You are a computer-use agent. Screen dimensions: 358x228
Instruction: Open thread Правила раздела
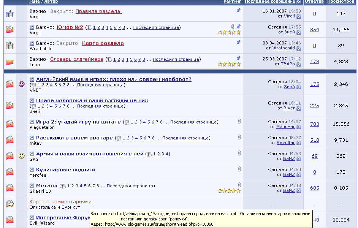(x=99, y=11)
